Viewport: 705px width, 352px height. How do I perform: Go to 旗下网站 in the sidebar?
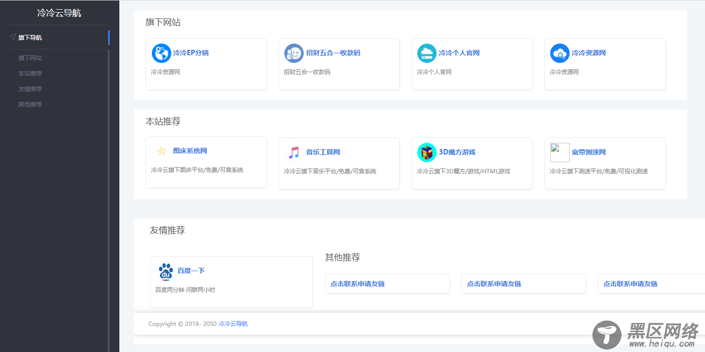pyautogui.click(x=30, y=58)
